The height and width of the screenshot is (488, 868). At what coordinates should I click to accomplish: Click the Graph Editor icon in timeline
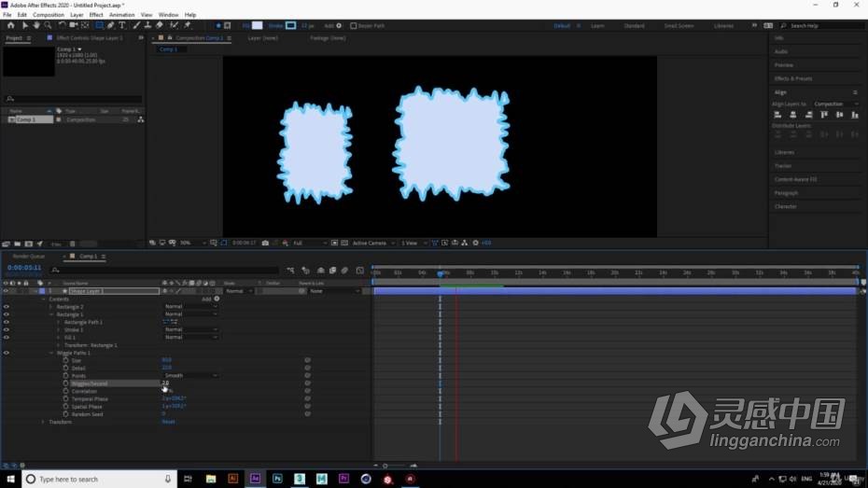pyautogui.click(x=360, y=270)
